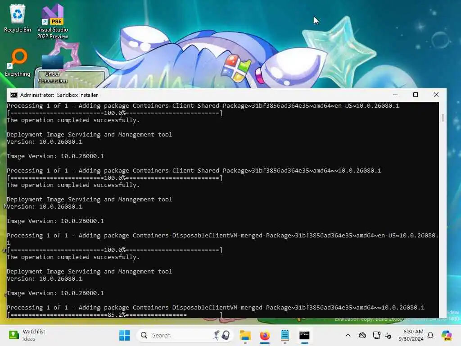Open the Notepad taskbar icon
This screenshot has height=346, width=461.
click(x=285, y=335)
